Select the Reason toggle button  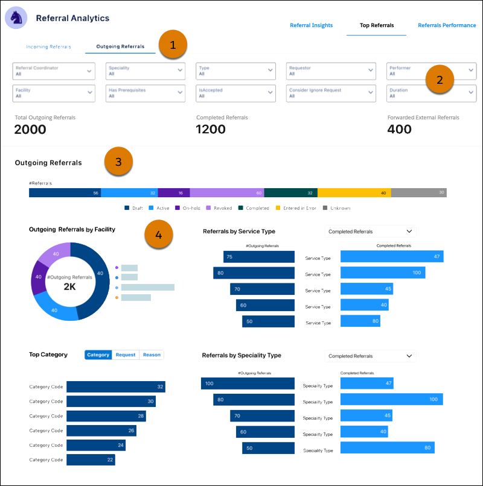(x=152, y=355)
